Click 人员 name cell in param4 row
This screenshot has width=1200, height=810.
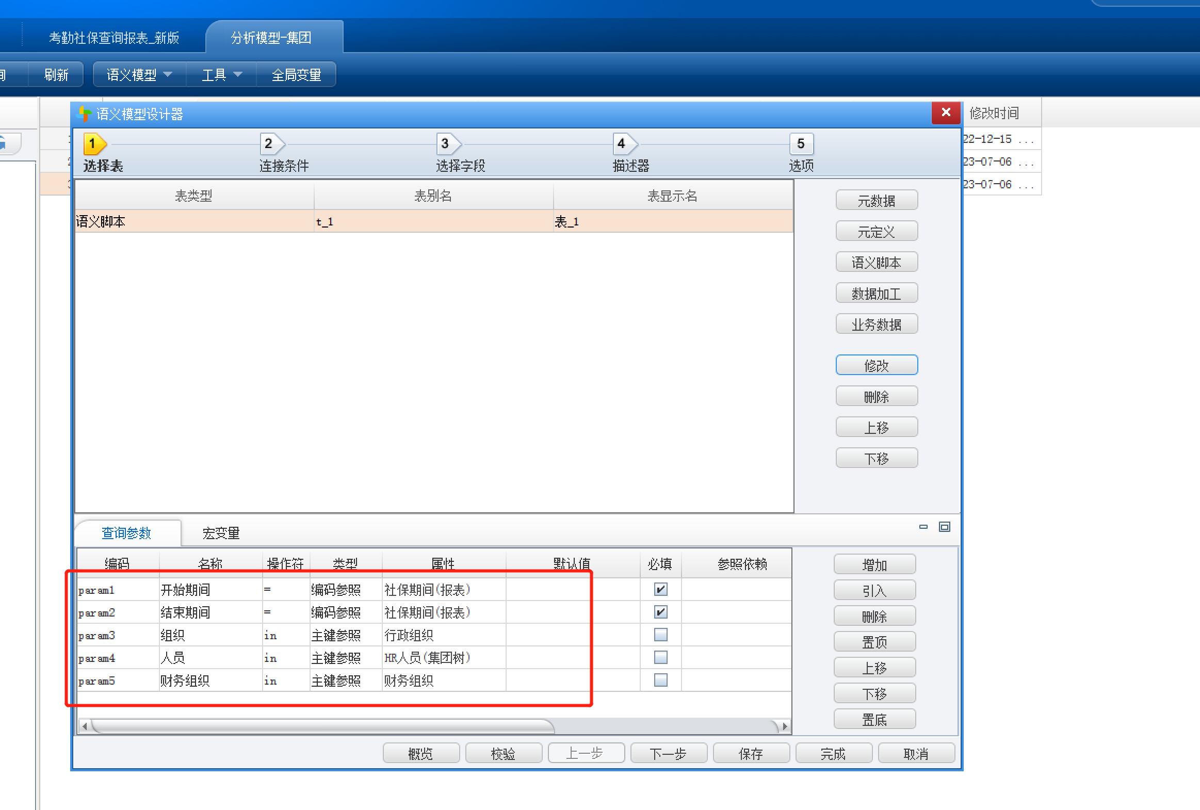click(x=210, y=658)
